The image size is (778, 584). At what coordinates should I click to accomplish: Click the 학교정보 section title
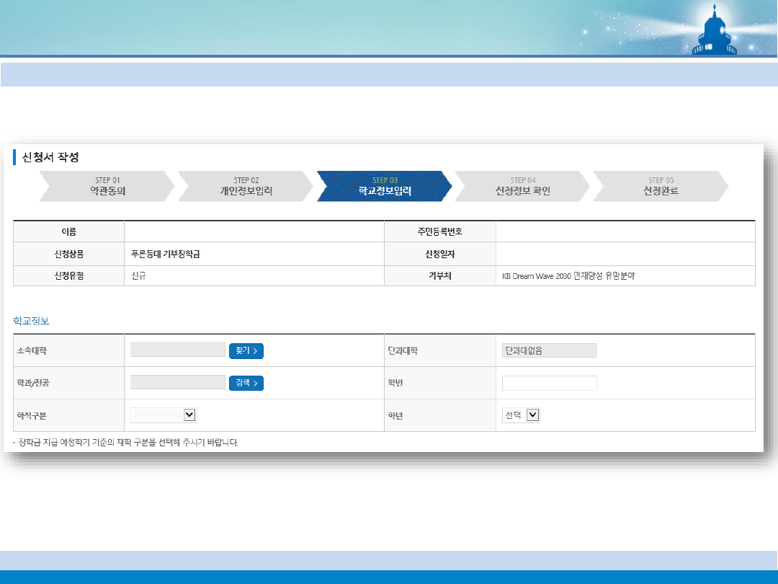pyautogui.click(x=31, y=319)
